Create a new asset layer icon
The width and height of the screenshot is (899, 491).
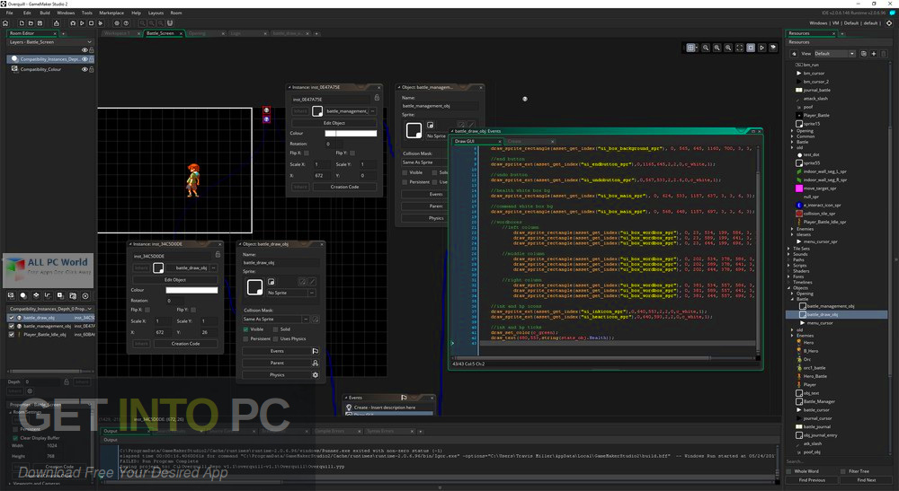tap(60, 295)
